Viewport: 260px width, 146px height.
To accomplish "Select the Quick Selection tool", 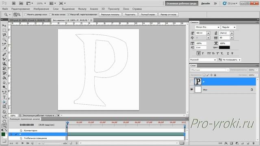I will coord(4,40).
